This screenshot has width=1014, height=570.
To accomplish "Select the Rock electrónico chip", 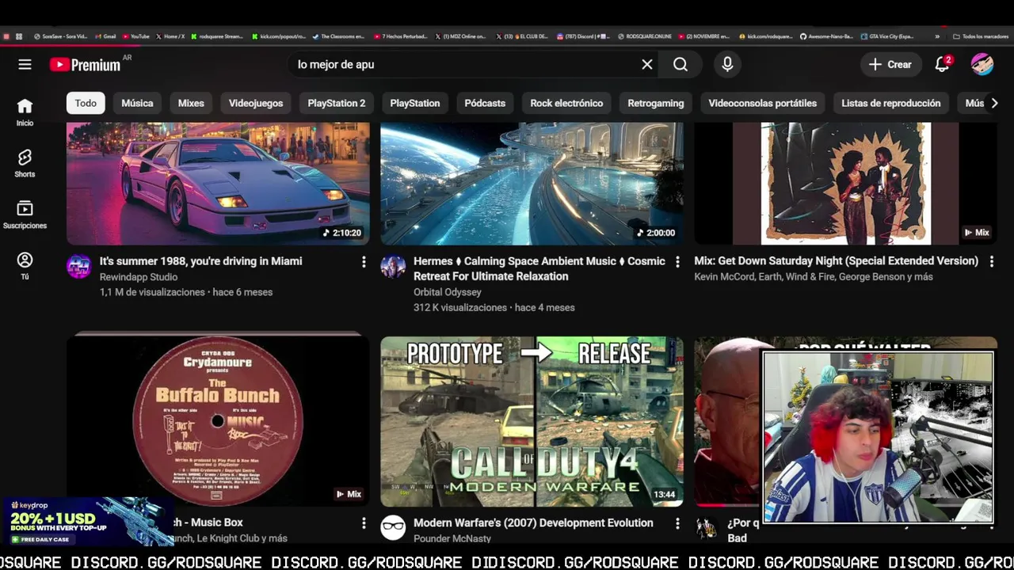I will [566, 103].
